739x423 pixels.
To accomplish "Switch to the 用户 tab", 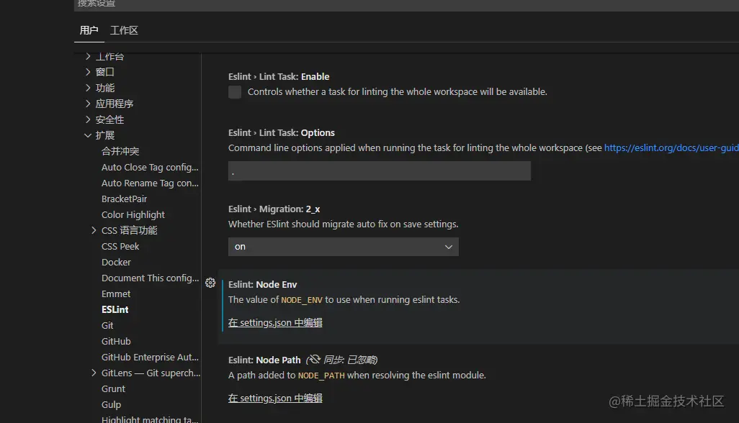I will tap(89, 30).
